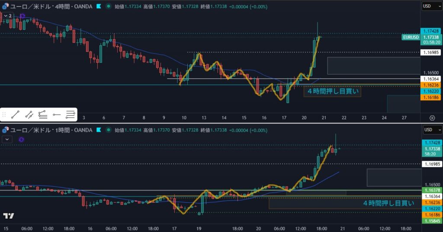This screenshot has height=232, width=443.
Task: Open chart settings gear in the top chart
Action: point(432,118)
